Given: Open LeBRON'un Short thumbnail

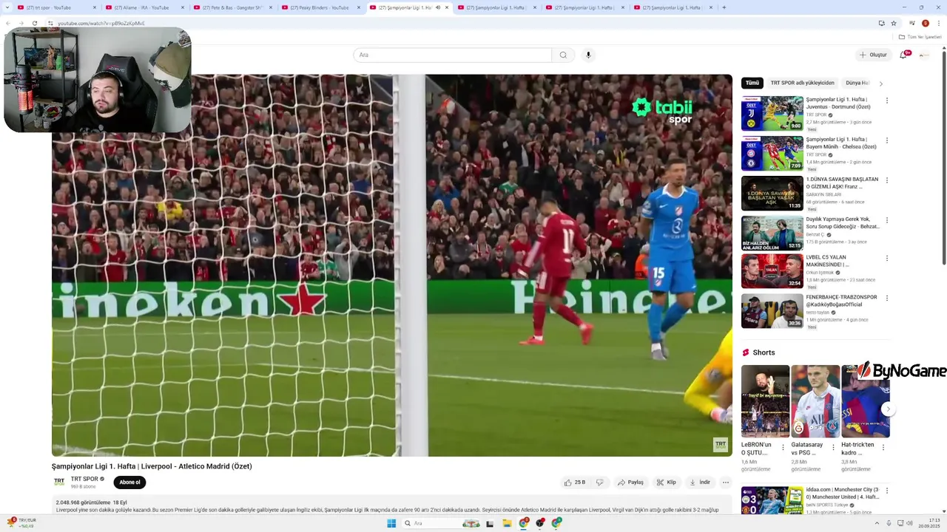Looking at the screenshot, I should click(765, 401).
